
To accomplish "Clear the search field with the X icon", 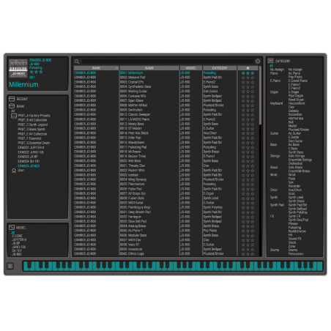I will click(x=258, y=61).
